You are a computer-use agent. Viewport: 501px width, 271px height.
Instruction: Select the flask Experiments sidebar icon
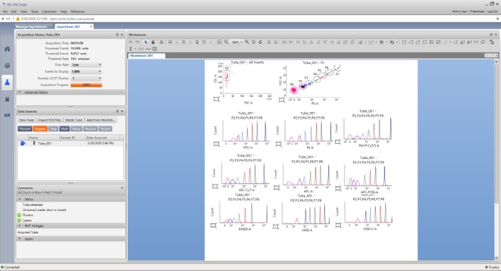pyautogui.click(x=7, y=83)
